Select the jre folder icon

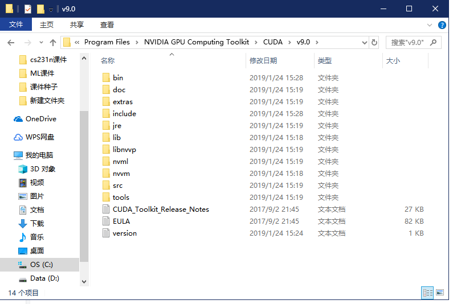coord(106,126)
